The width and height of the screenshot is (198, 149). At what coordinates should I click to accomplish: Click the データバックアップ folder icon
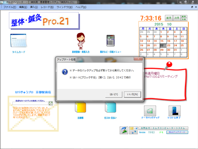coord(150,111)
